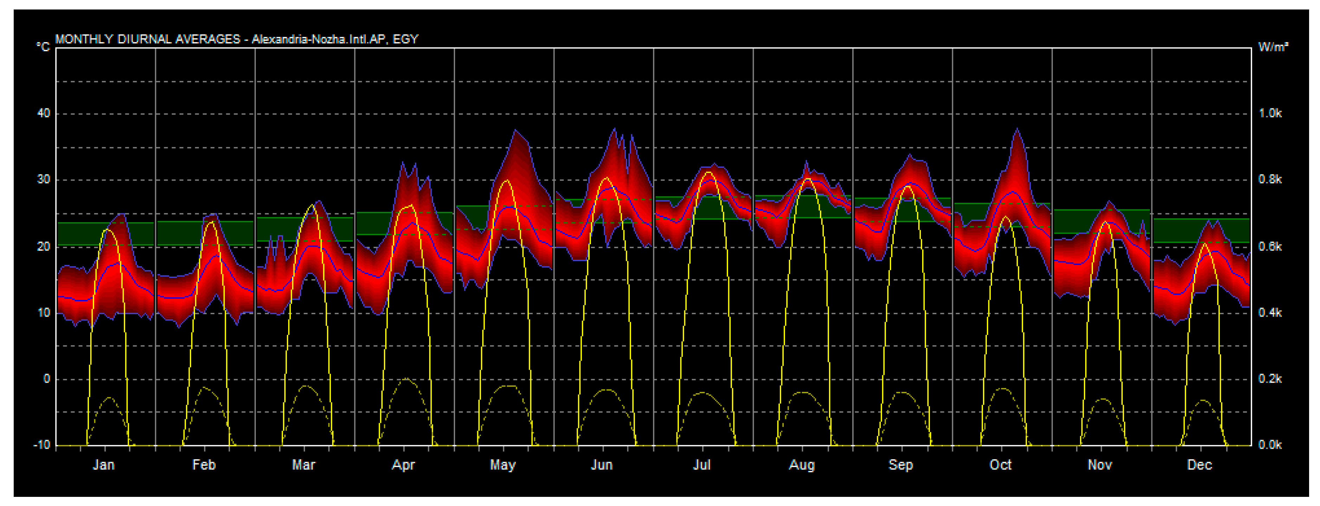Click the 40 temperature axis tick
The height and width of the screenshot is (506, 1320).
click(44, 114)
